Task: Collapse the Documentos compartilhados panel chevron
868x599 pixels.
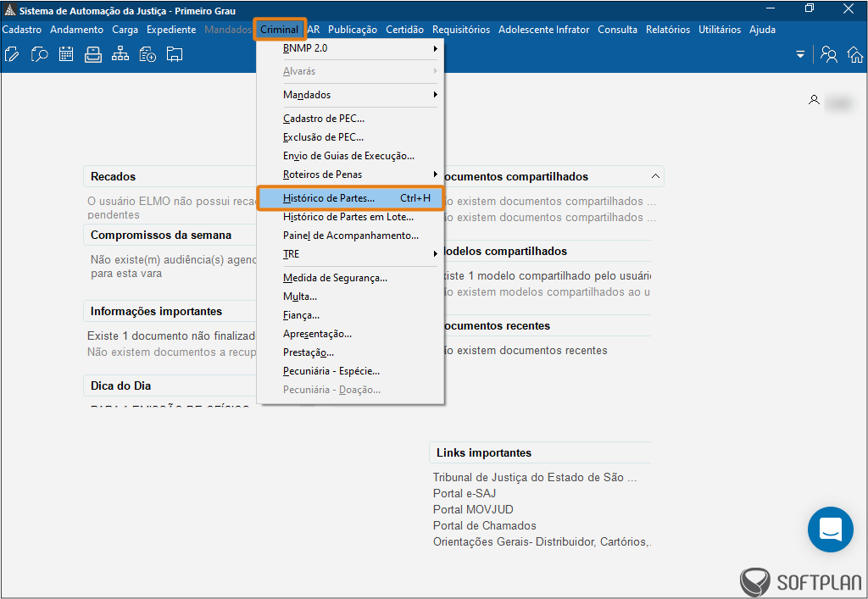Action: (x=655, y=176)
